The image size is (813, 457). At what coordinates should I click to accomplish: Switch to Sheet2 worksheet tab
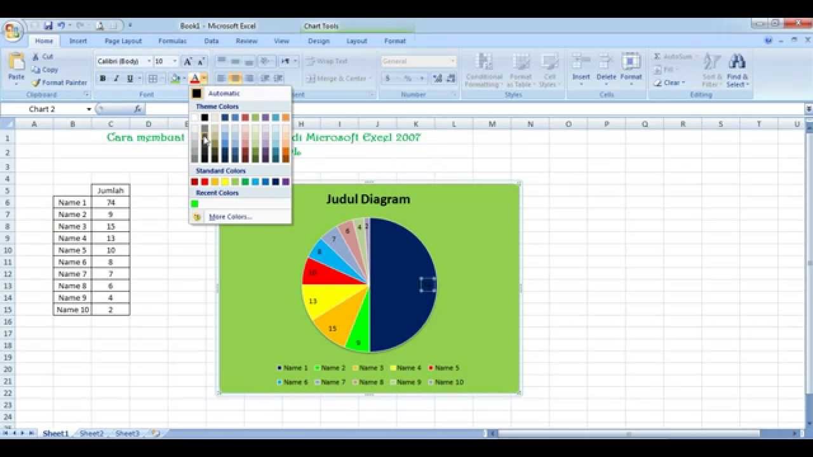click(x=91, y=434)
